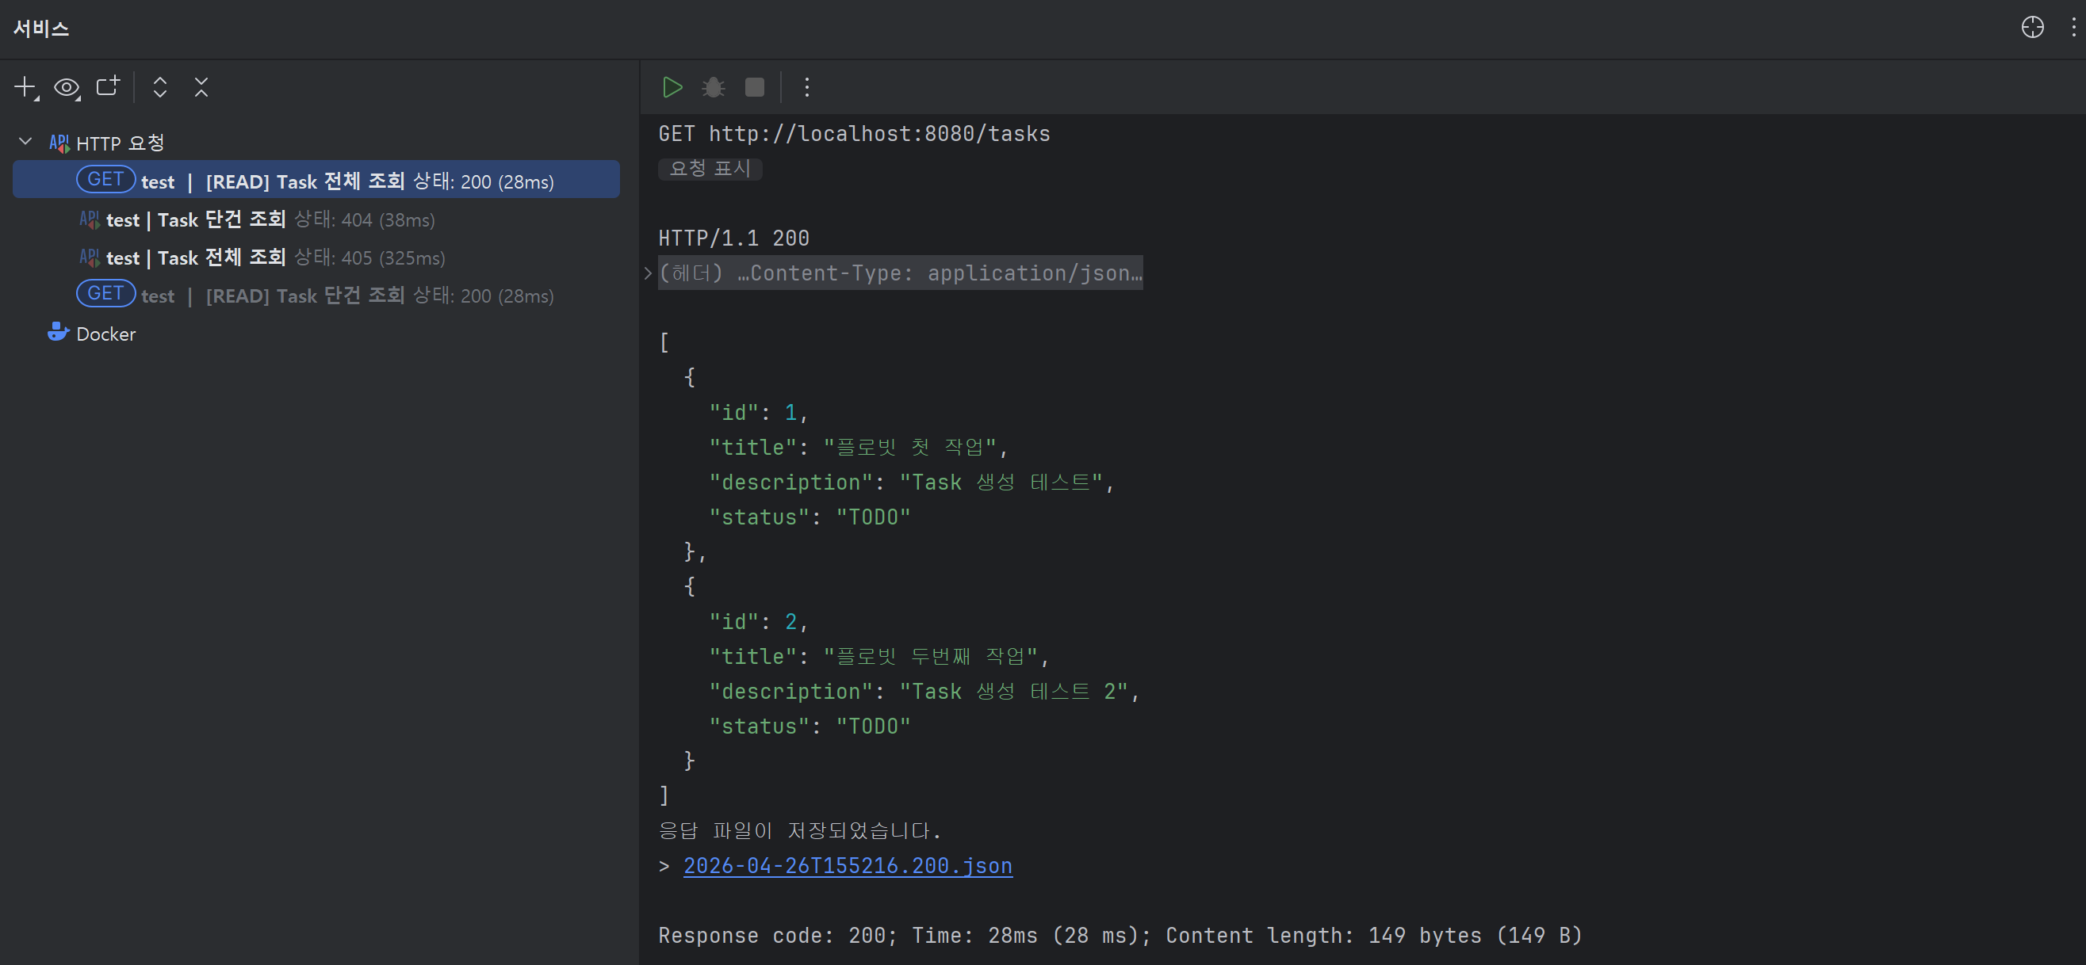The height and width of the screenshot is (965, 2086).
Task: Click the API icon on the 404 row
Action: (x=89, y=220)
